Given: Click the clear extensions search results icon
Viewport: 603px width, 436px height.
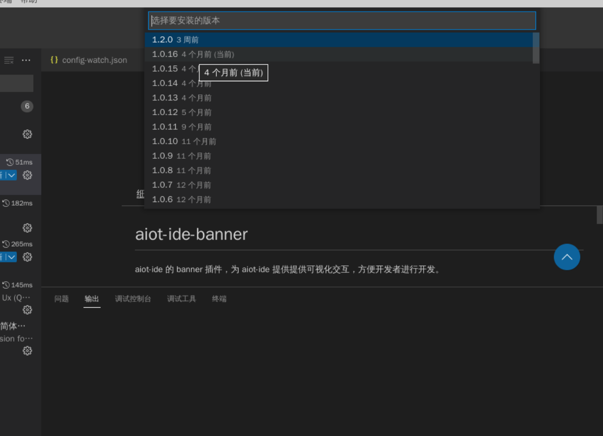Looking at the screenshot, I should pyautogui.click(x=9, y=60).
